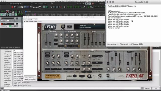This screenshot has width=161, height=91.
Task: Click the u-he logo on the synth
Action: tap(50, 27)
